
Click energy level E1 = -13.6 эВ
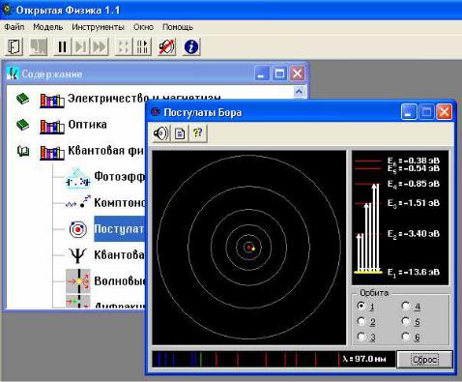tap(414, 273)
